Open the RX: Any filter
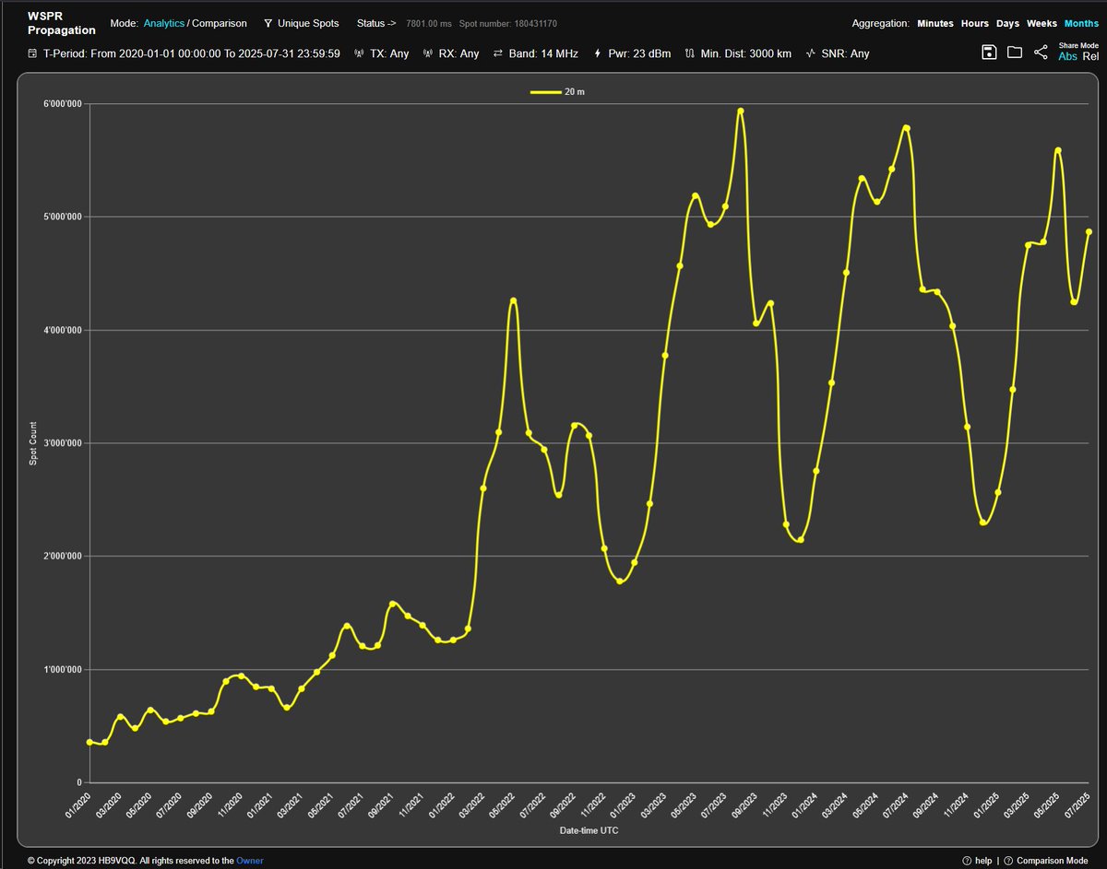 coord(451,53)
